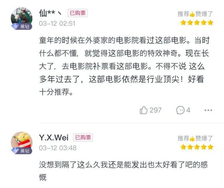Tap the 黑钻 diamond badge under Y.X.Wei avatar
The image size is (224, 188).
pyautogui.click(x=22, y=151)
